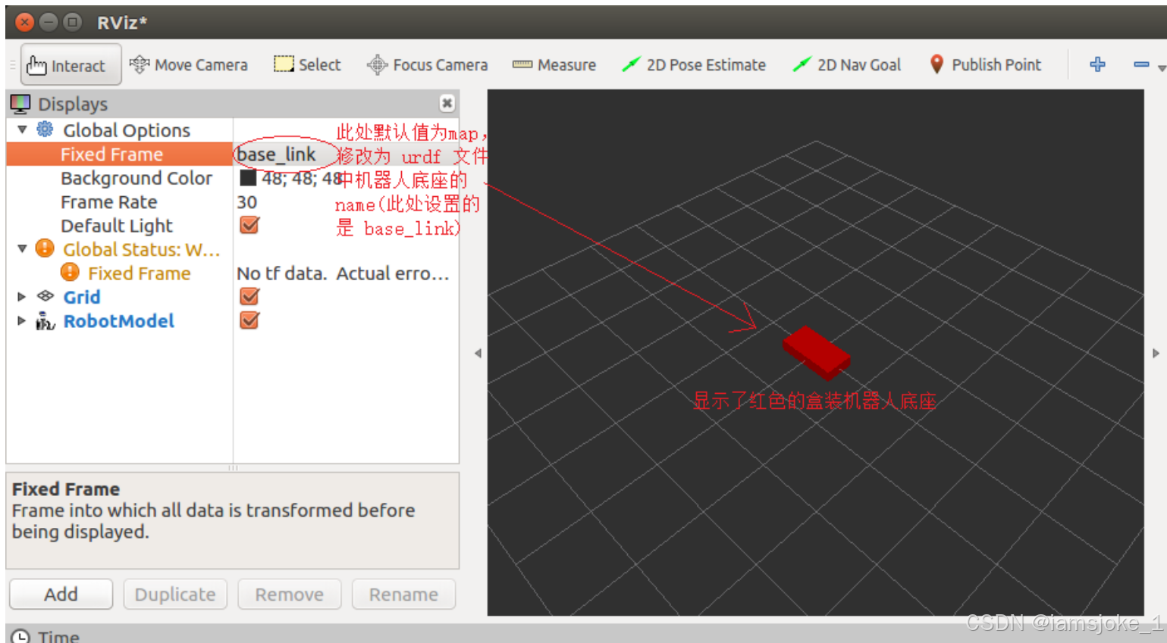Select the Default Light row
Screen dimensions: 1167x643
[x=117, y=226]
